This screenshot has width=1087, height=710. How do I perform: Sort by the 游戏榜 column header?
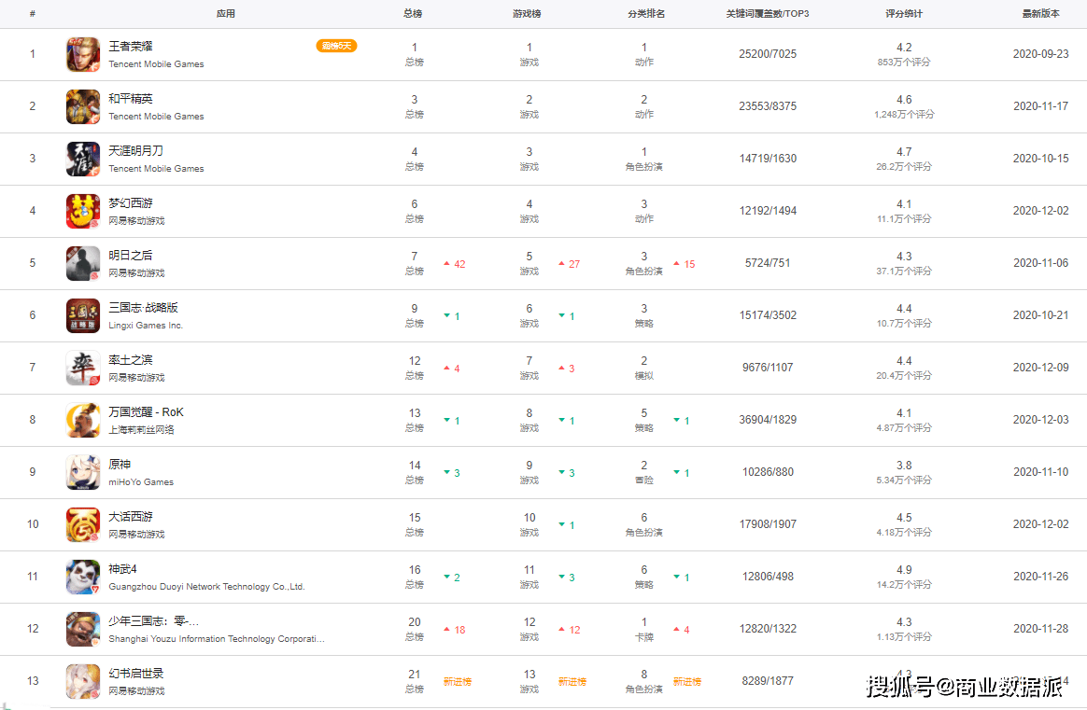pos(527,14)
